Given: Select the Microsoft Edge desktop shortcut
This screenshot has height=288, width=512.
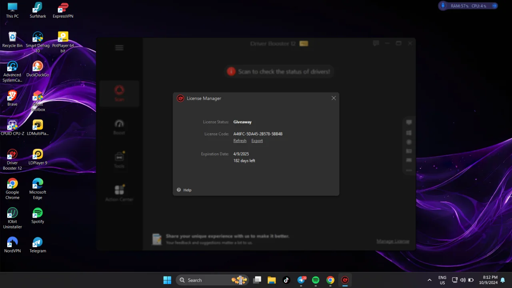Looking at the screenshot, I should click(x=38, y=189).
